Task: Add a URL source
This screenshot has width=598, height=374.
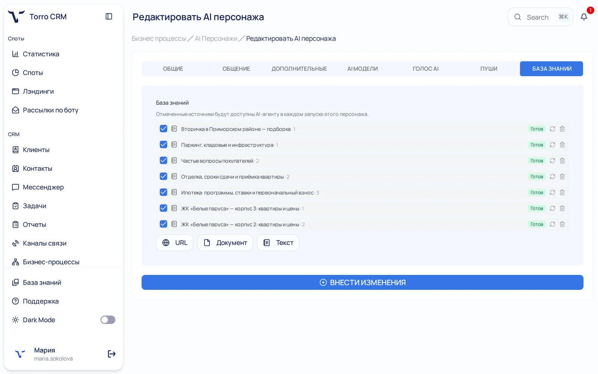Action: coord(175,243)
